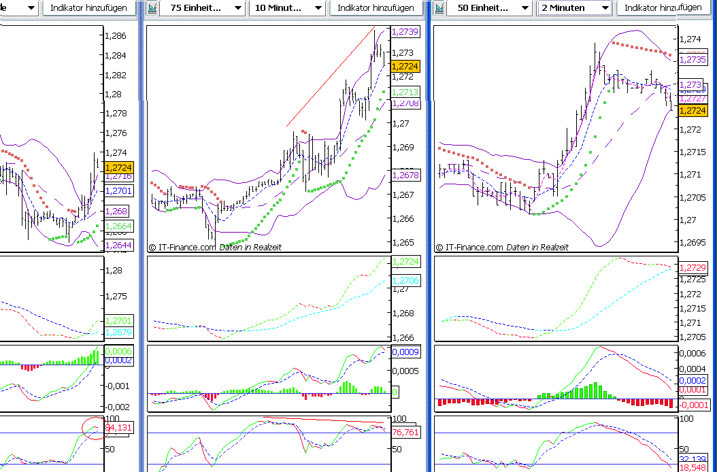
Task: Click the 1,2739 price marker on middle chart
Action: 406,31
